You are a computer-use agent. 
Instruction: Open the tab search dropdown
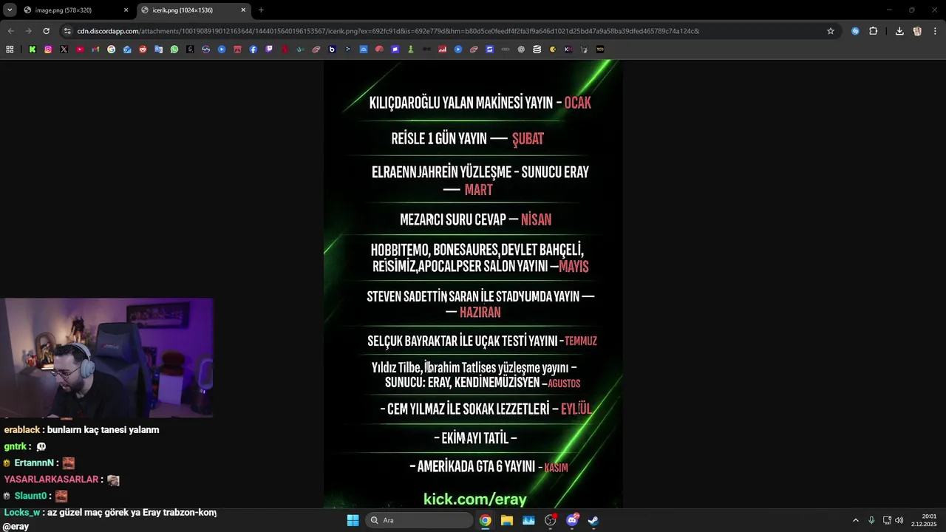10,10
